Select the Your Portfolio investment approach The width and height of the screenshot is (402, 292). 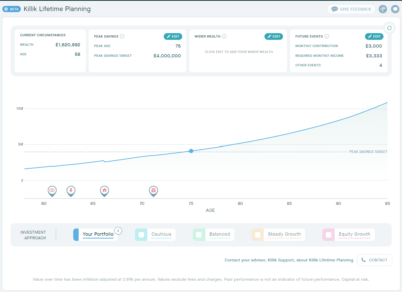(x=98, y=234)
